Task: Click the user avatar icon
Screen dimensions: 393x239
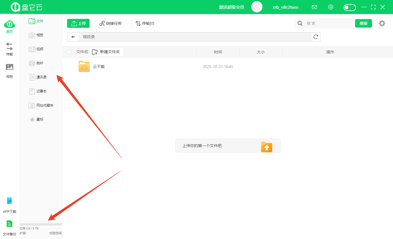Action: (257, 7)
